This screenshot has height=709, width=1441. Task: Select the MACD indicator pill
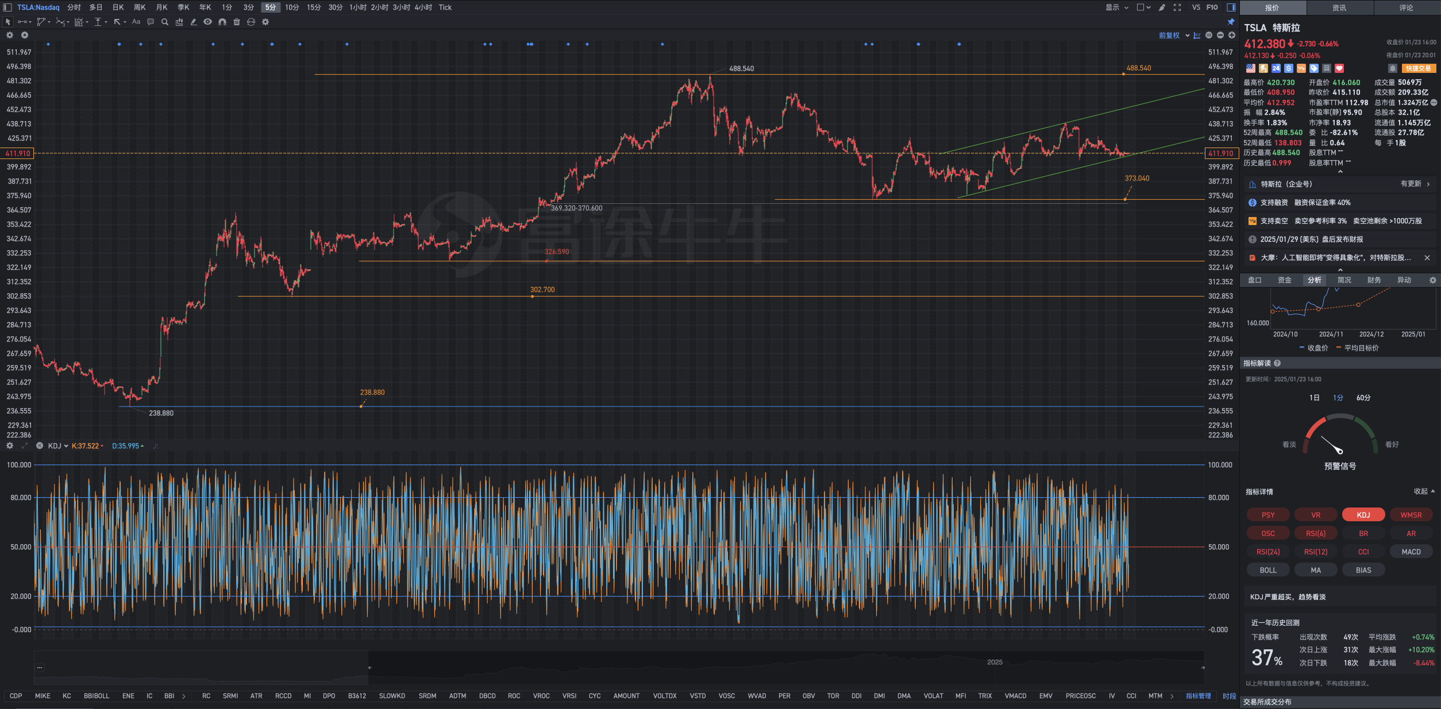[x=1411, y=552]
